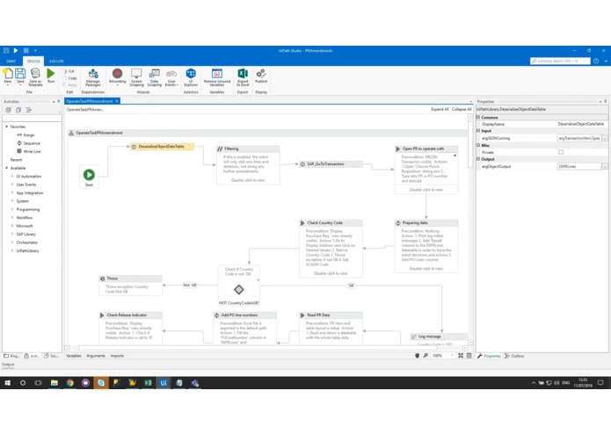
Task: Open the Data Scraping wizard
Action: click(x=155, y=77)
